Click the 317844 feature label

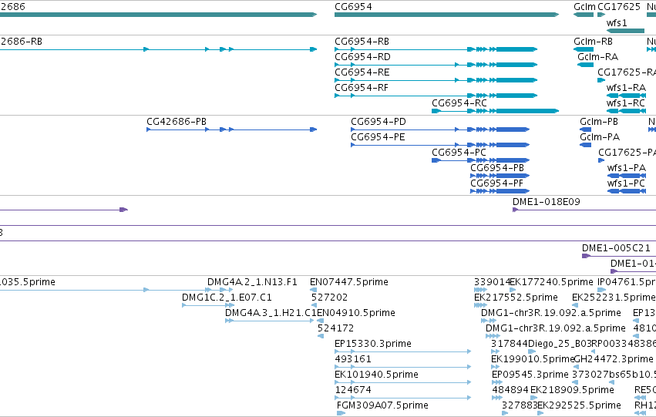click(x=510, y=345)
